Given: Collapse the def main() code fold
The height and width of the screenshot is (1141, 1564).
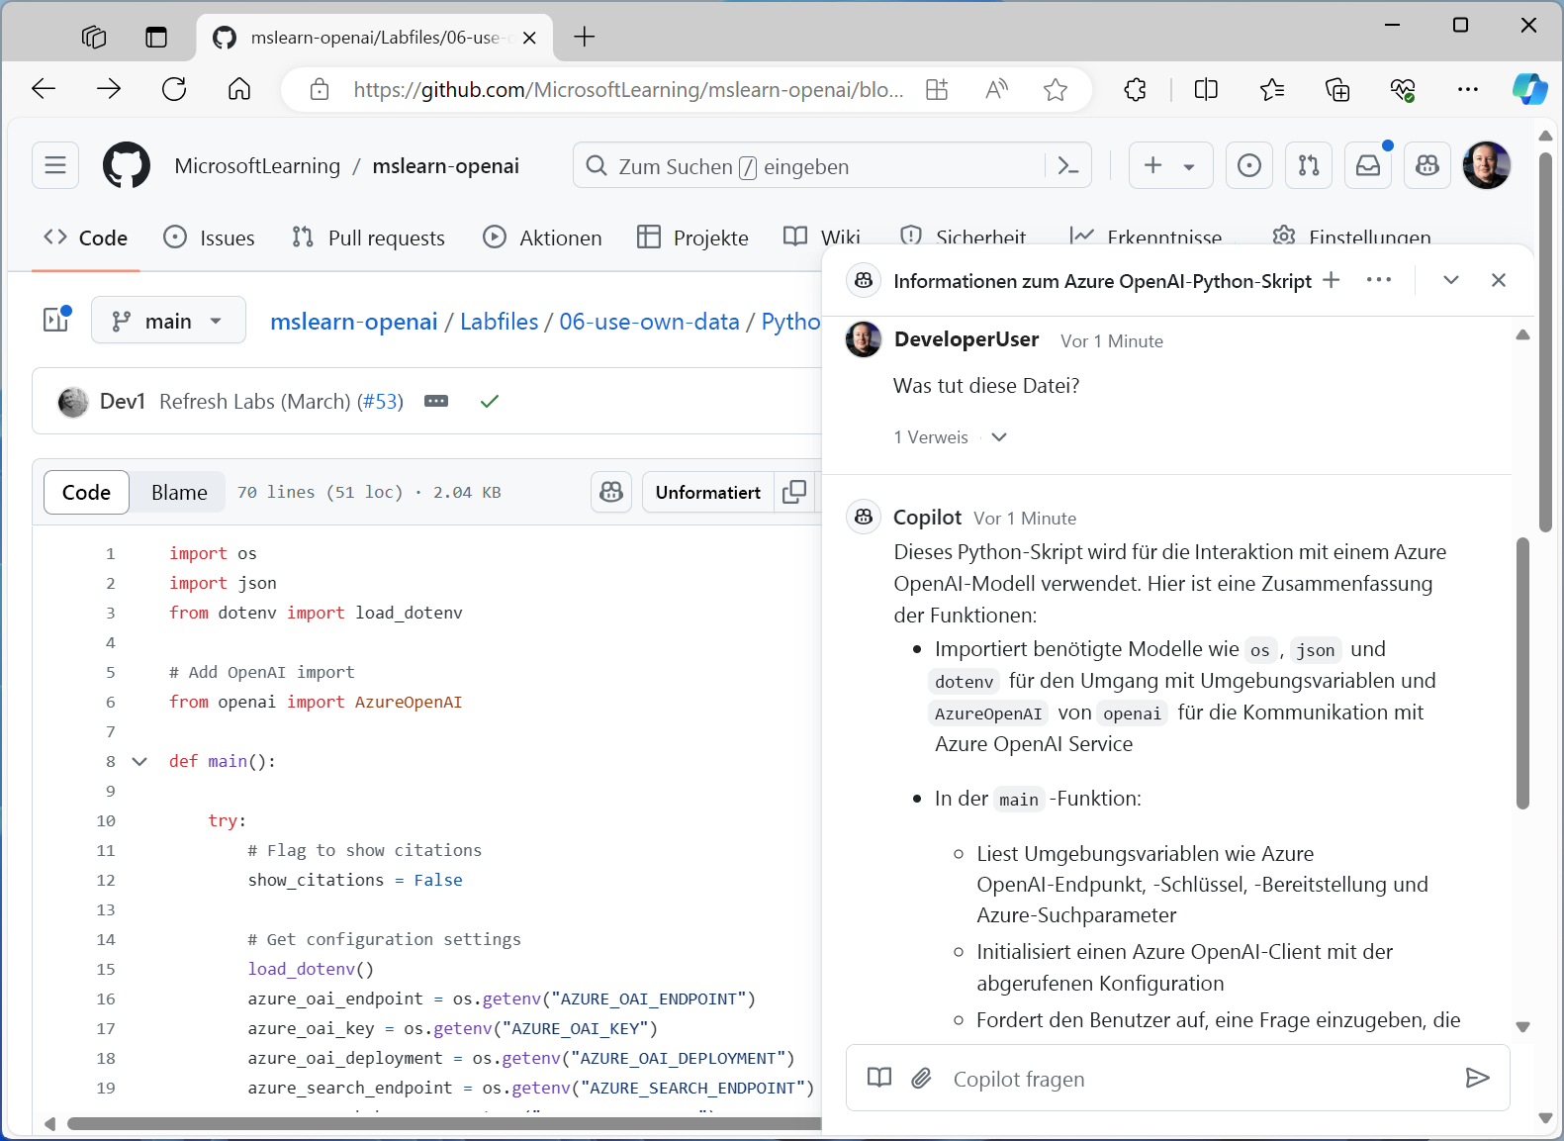Looking at the screenshot, I should click(139, 761).
